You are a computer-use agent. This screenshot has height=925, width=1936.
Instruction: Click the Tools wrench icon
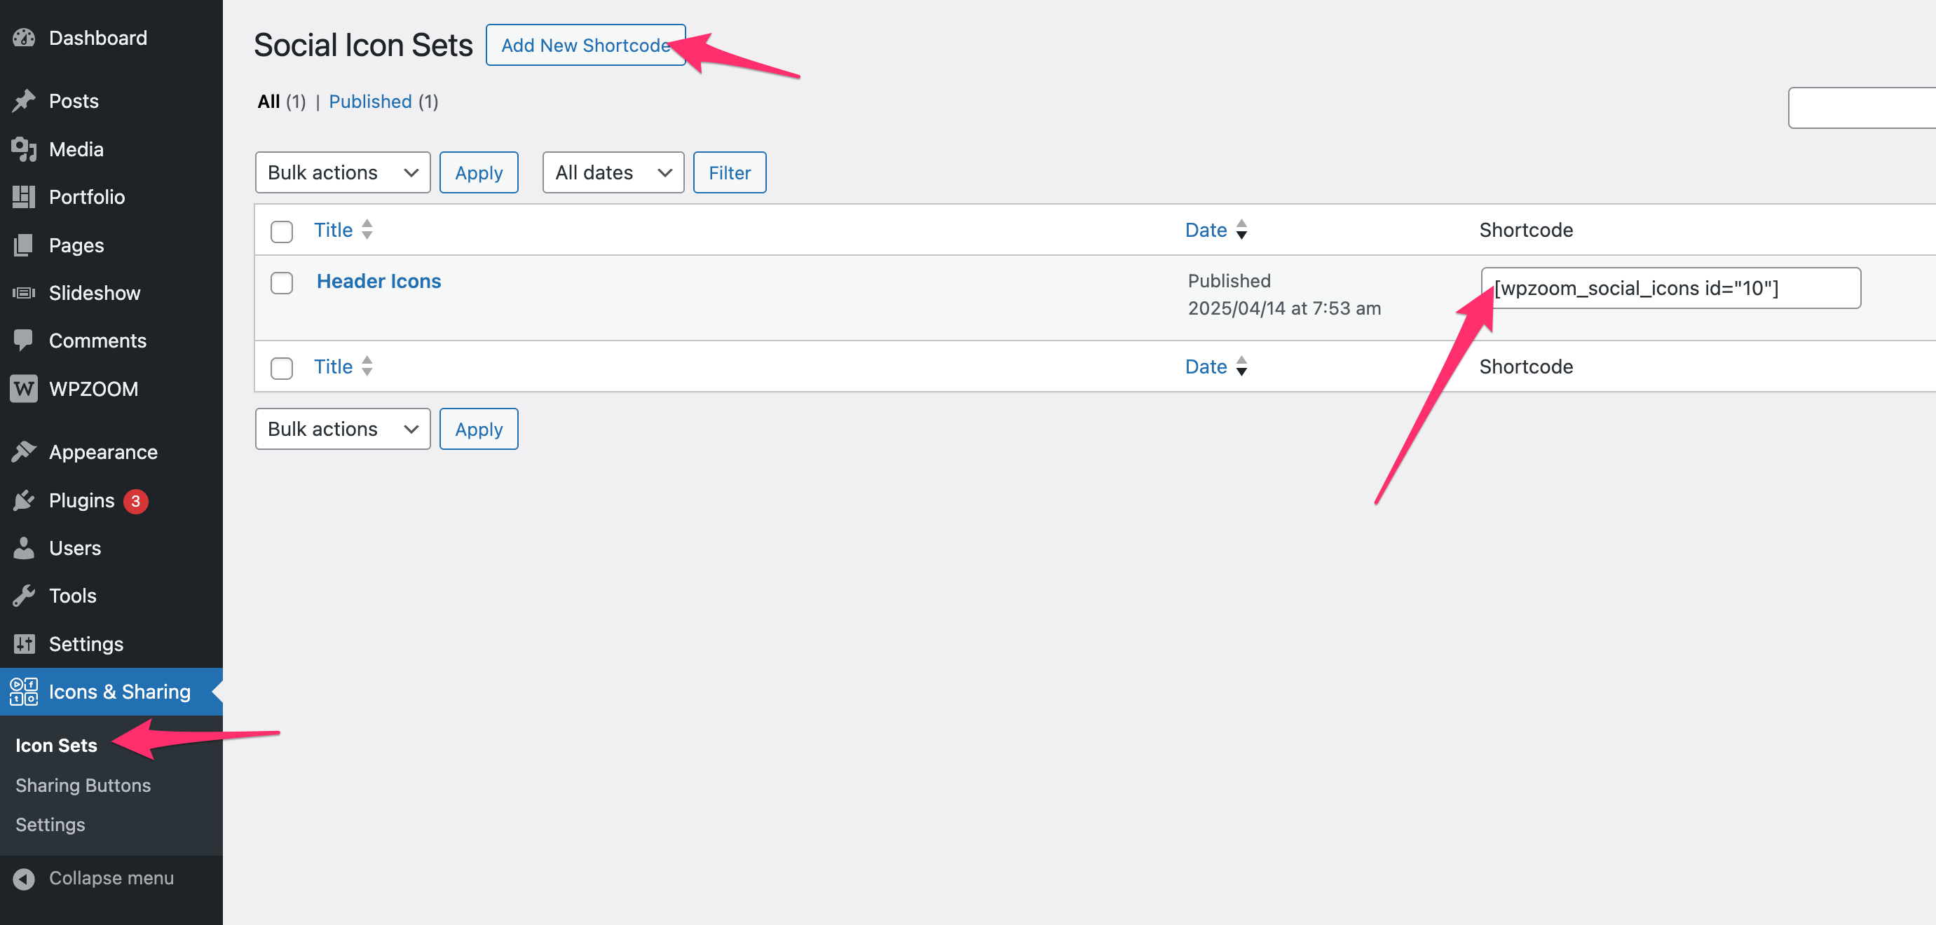pos(24,596)
